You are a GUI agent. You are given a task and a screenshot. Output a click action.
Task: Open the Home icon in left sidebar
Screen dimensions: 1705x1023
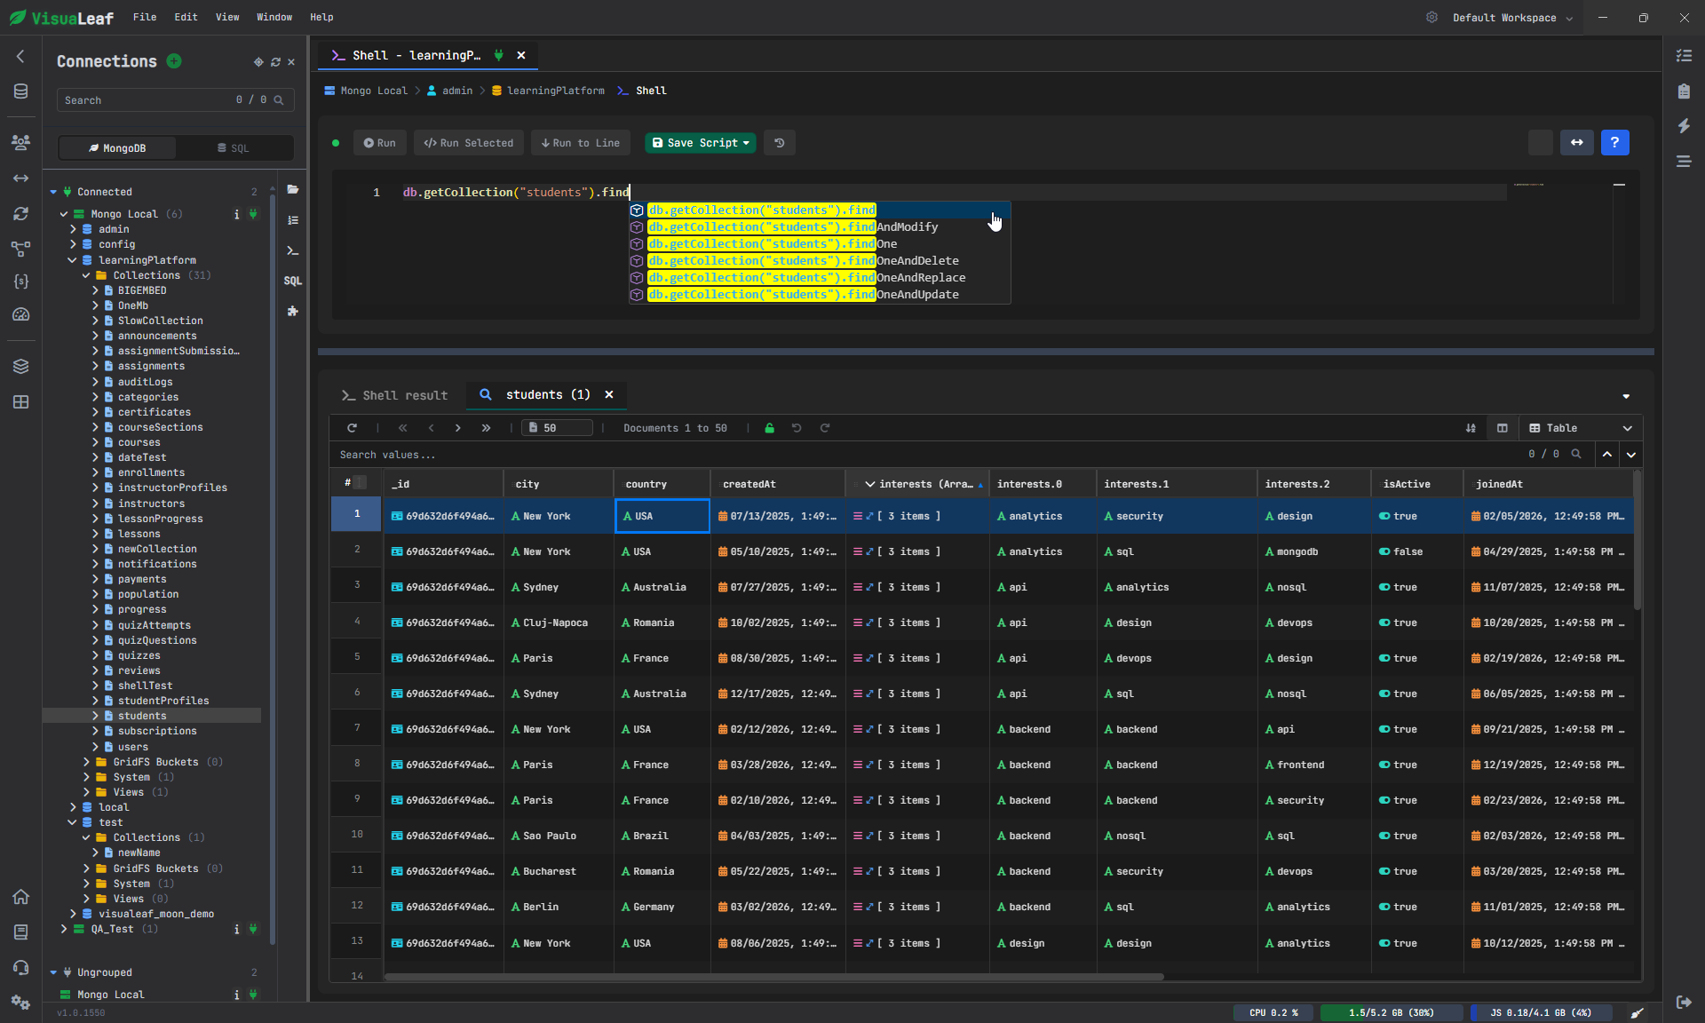pyautogui.click(x=21, y=897)
